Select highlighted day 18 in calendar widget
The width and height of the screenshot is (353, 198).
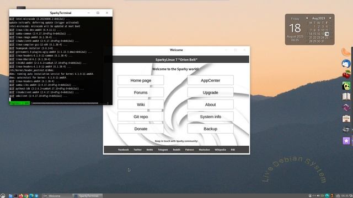pos(327,34)
